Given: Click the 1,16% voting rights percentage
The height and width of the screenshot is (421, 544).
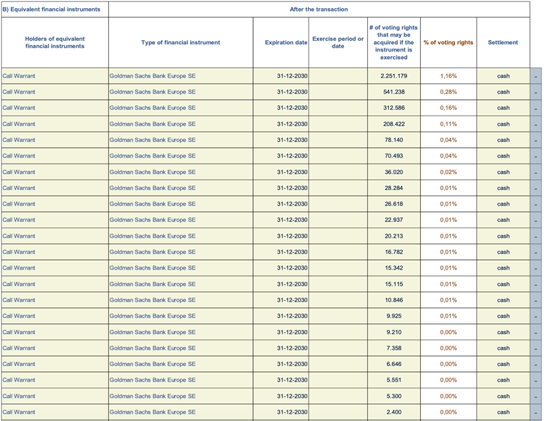Looking at the screenshot, I should coord(448,76).
